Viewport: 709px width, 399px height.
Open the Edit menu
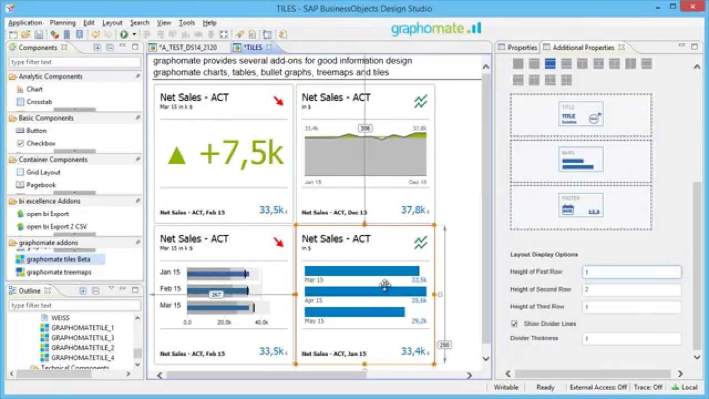point(89,23)
